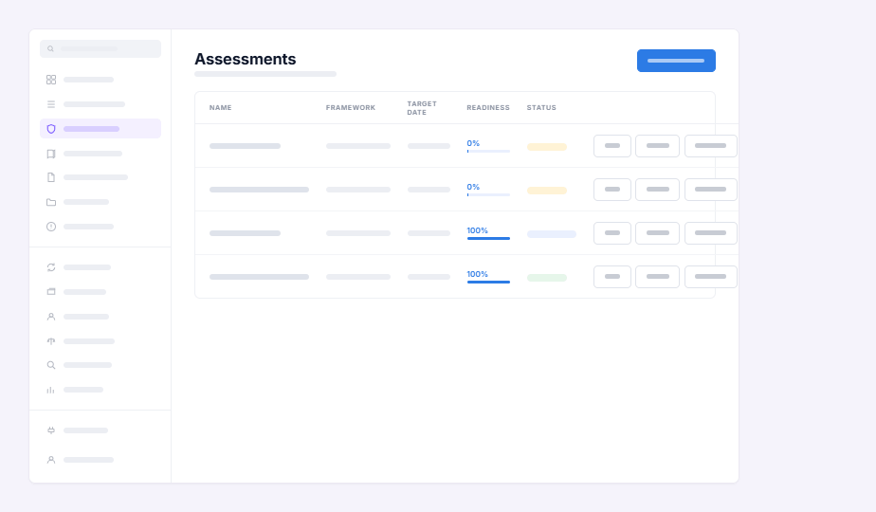Sort by the FRAMEWORK column header
The width and height of the screenshot is (876, 512).
pos(350,107)
